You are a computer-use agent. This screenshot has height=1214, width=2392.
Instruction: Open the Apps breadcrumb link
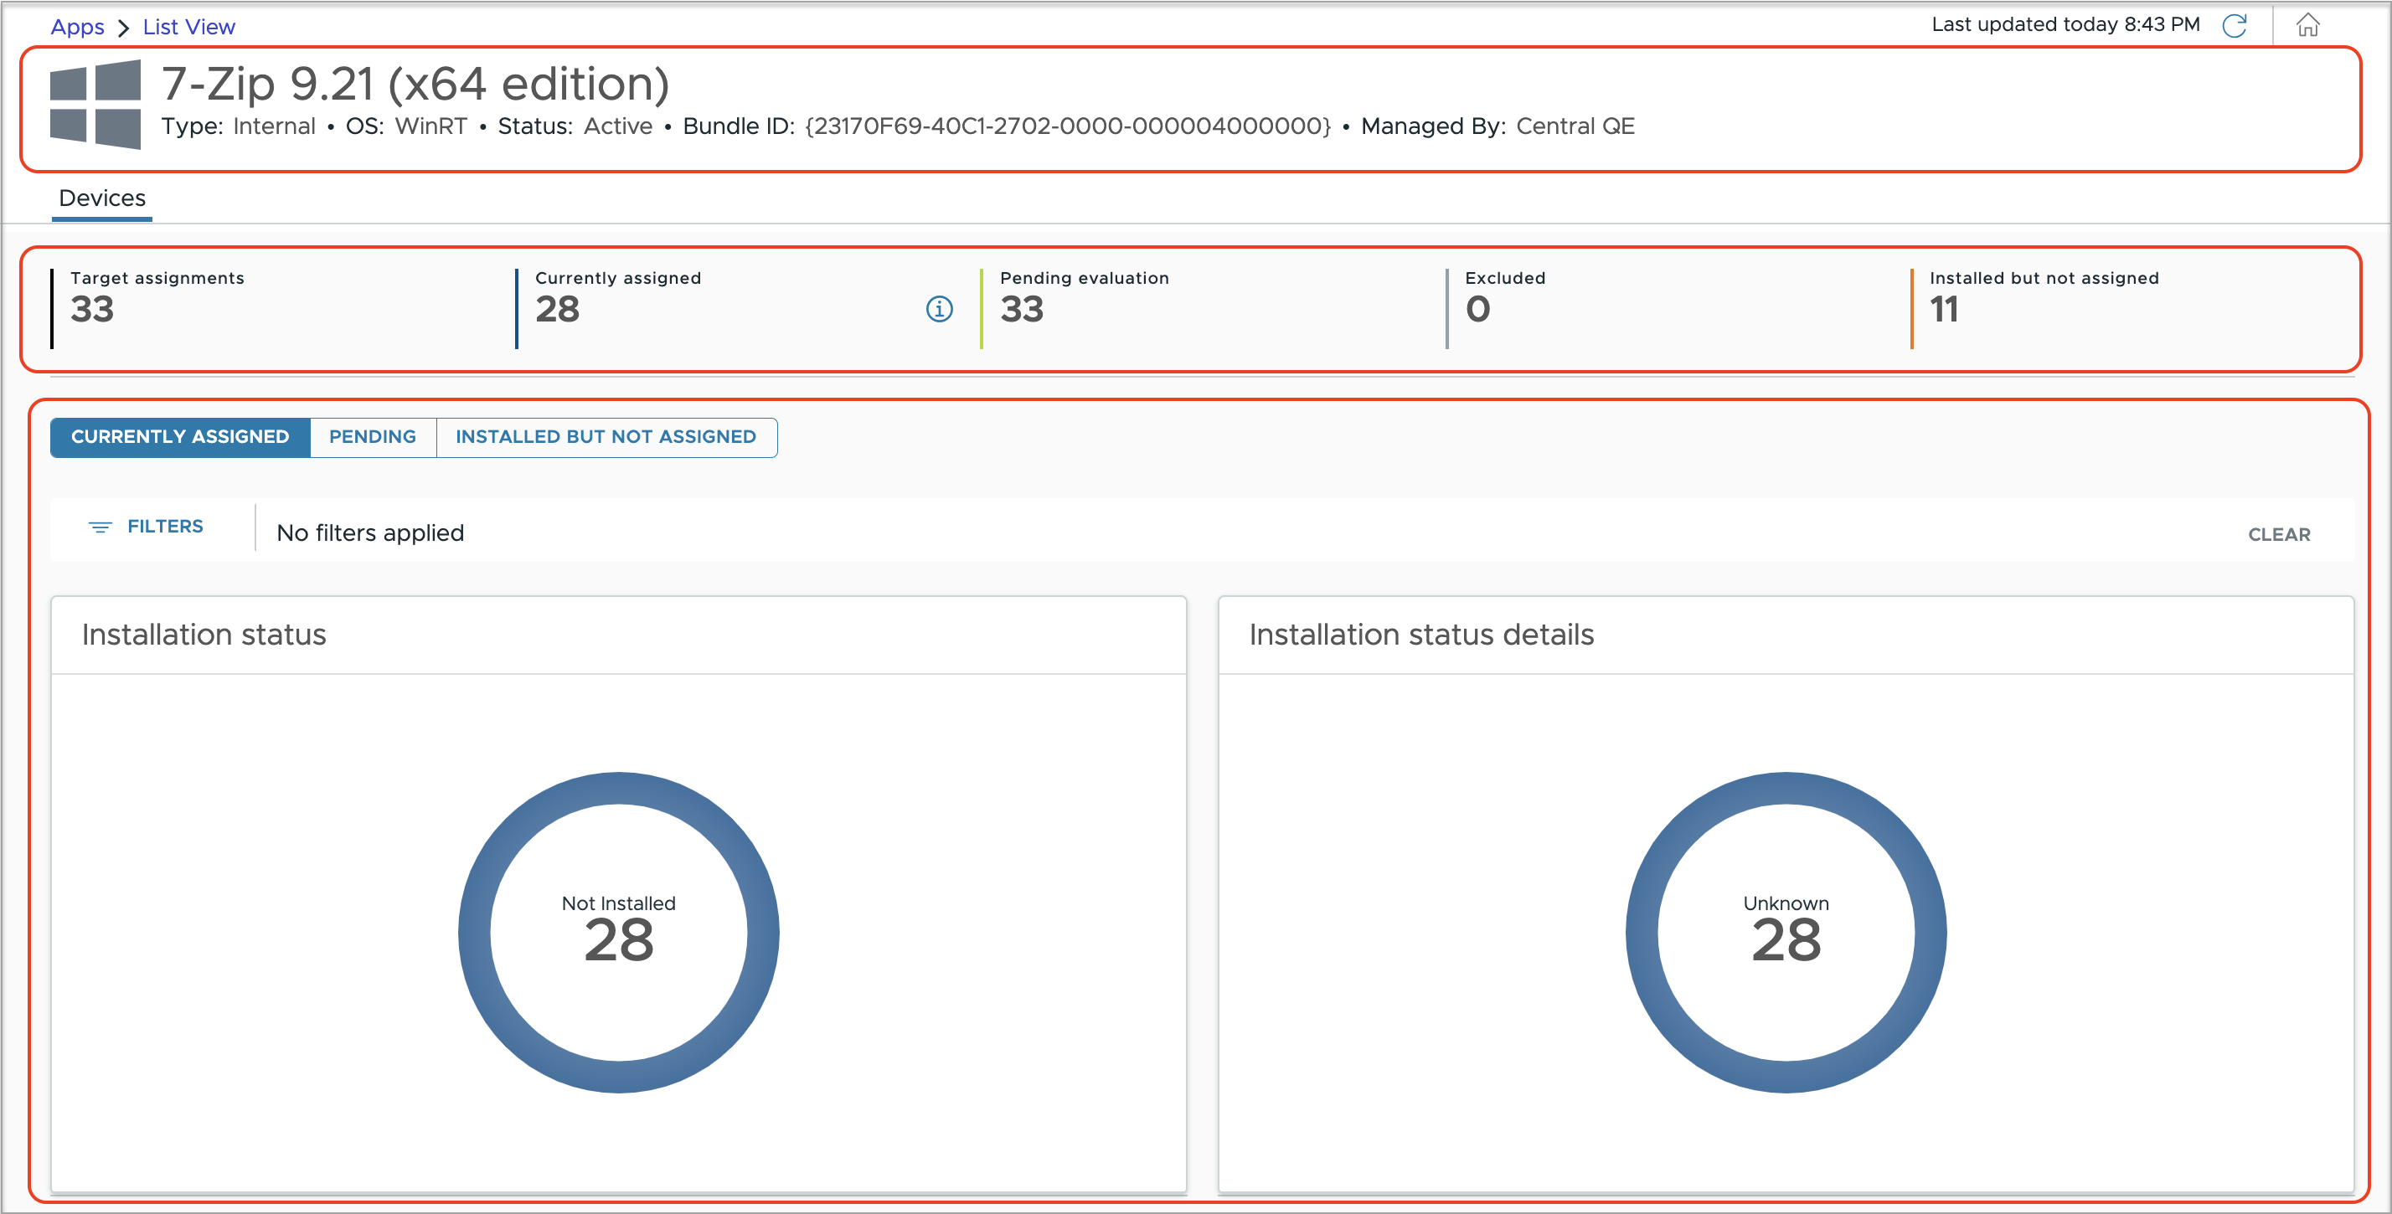[x=77, y=27]
